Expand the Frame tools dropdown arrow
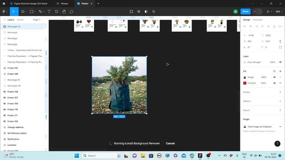This screenshot has height=160, width=285. [26, 12]
